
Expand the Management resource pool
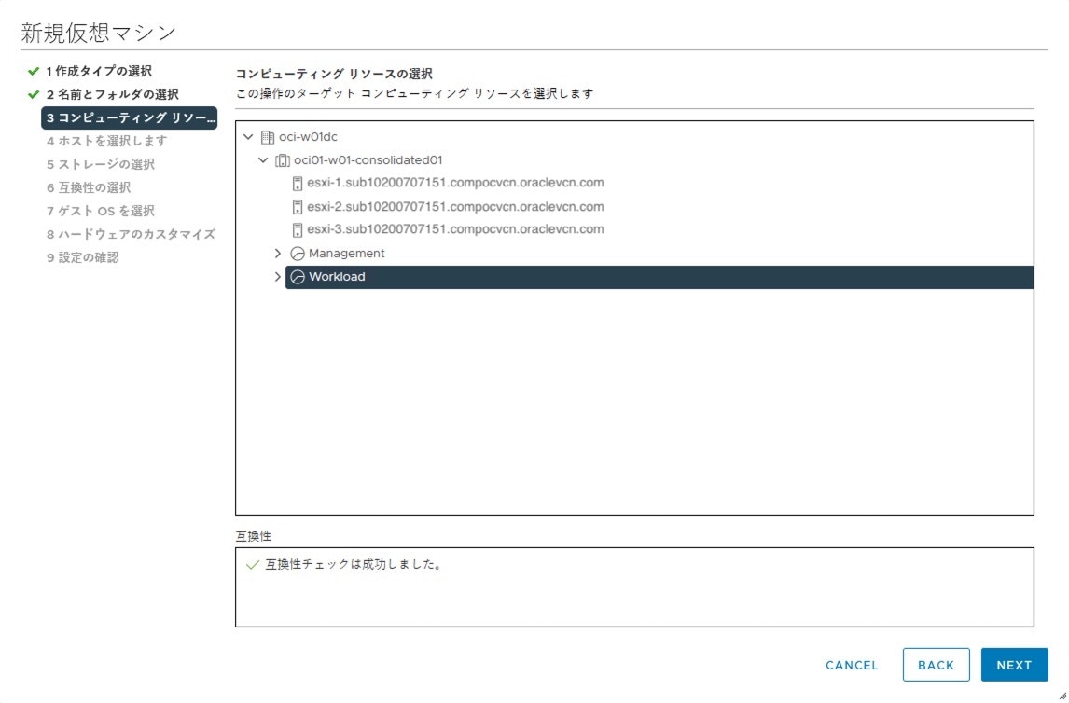277,254
